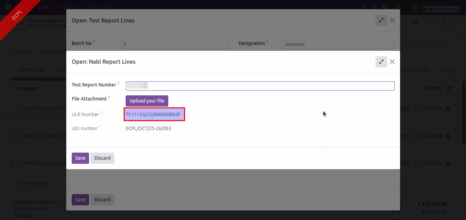The width and height of the screenshot is (466, 220).
Task: Click the help icon beside File Attachment
Action: click(x=109, y=97)
